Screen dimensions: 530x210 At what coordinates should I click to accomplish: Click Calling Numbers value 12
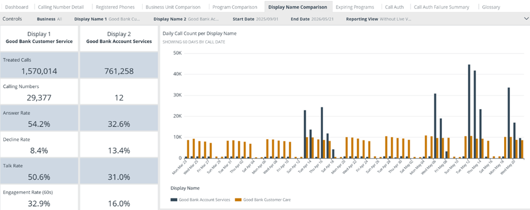[118, 98]
